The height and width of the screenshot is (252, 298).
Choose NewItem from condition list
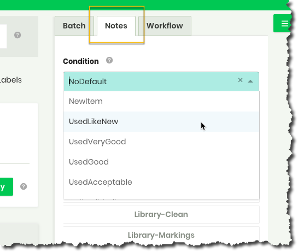click(161, 101)
